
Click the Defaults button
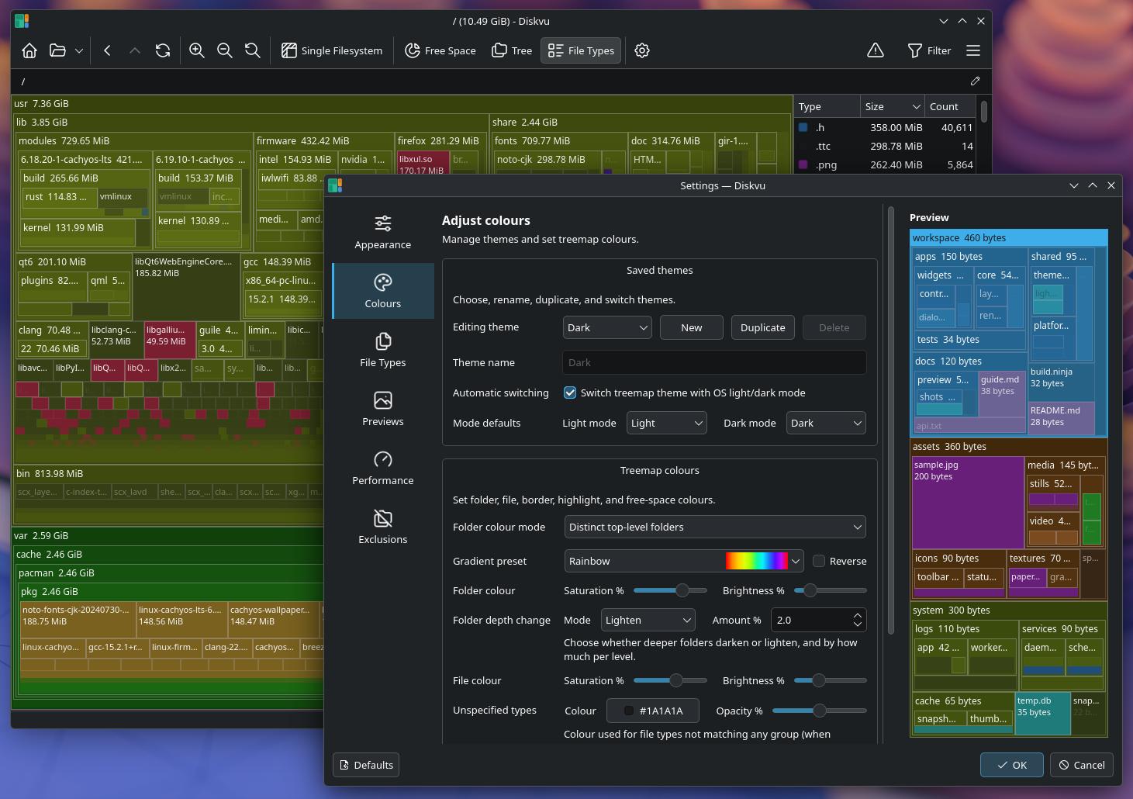(x=366, y=765)
